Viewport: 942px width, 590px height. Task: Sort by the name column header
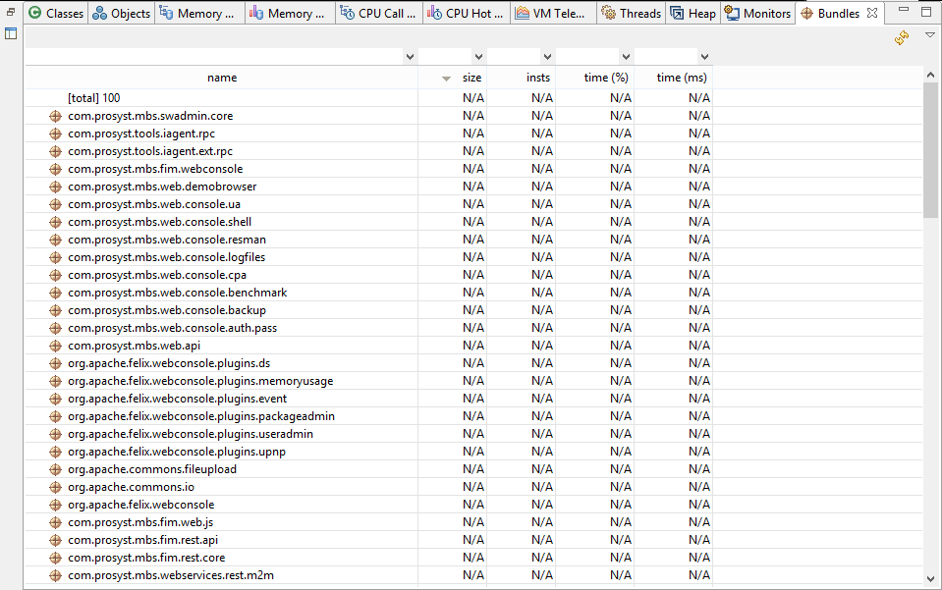click(x=222, y=78)
